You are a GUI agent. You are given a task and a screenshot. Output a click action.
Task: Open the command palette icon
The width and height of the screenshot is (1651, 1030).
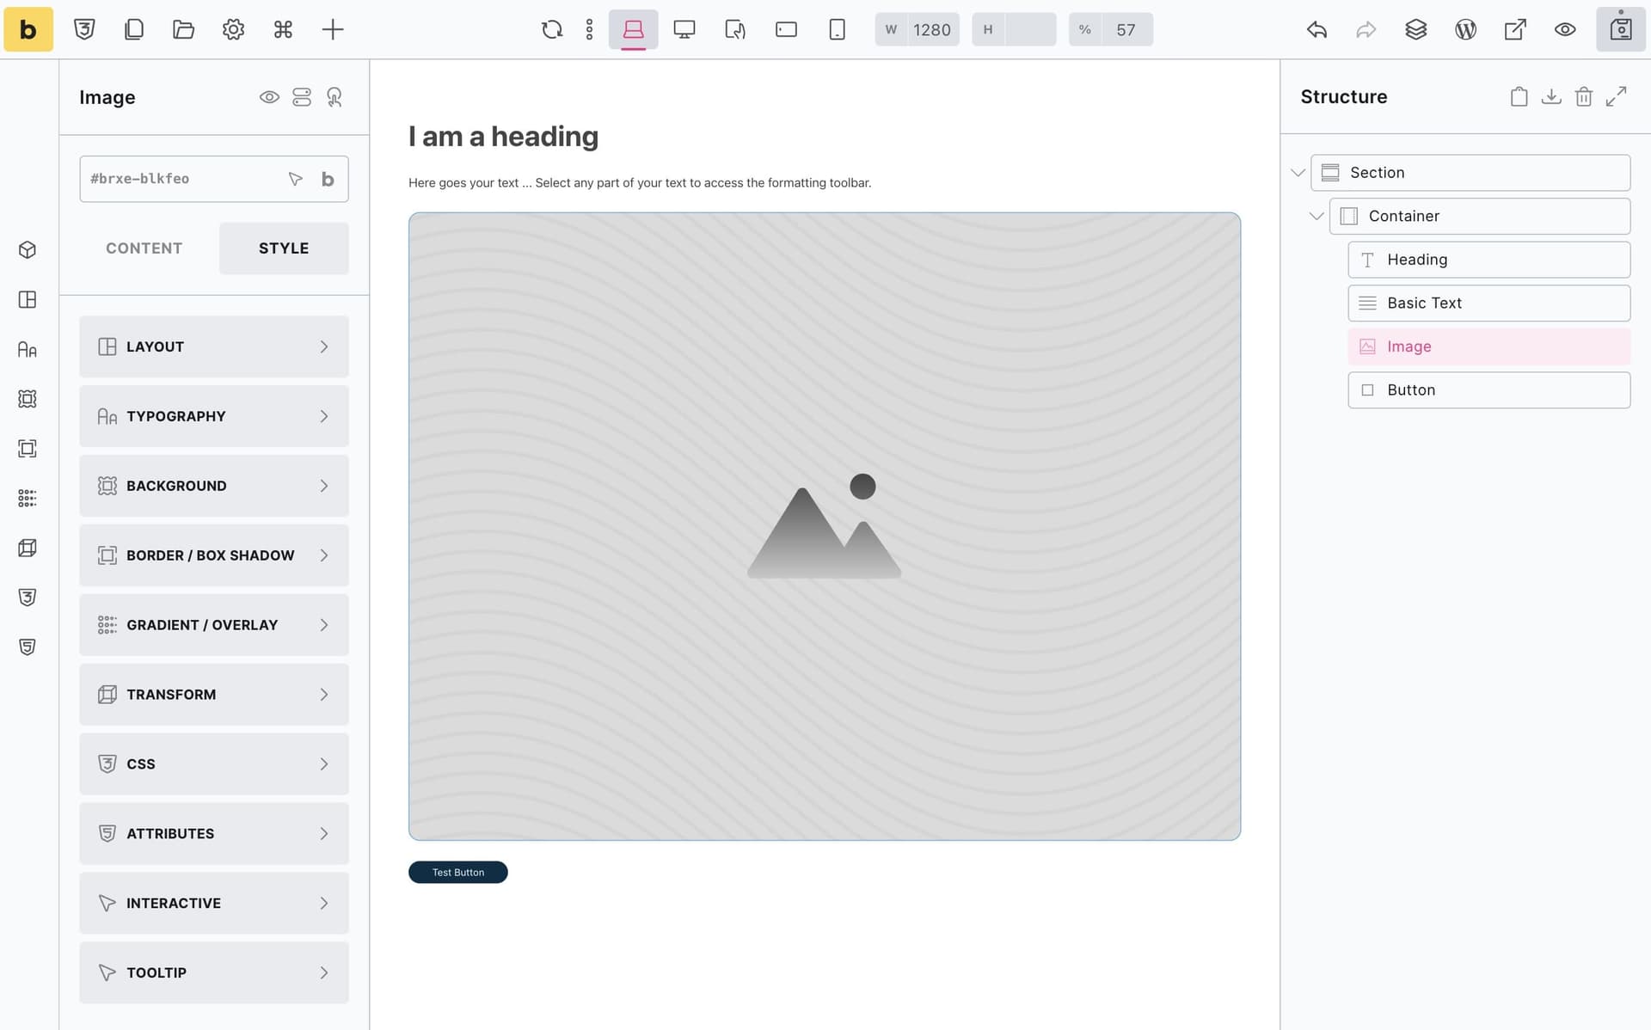tap(283, 29)
